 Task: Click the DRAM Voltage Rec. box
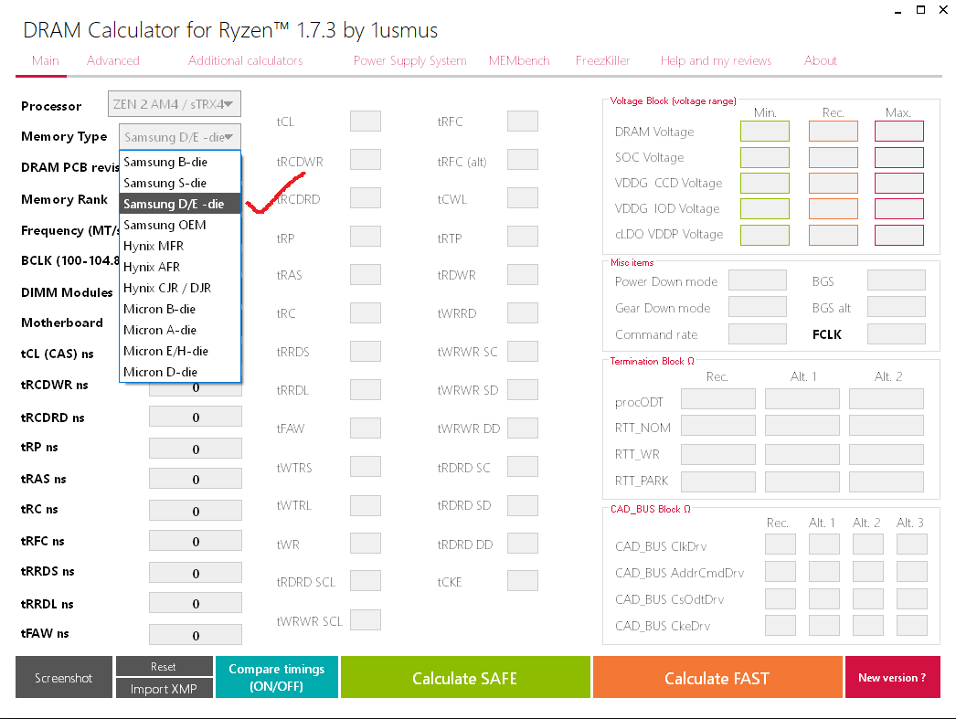click(x=833, y=131)
